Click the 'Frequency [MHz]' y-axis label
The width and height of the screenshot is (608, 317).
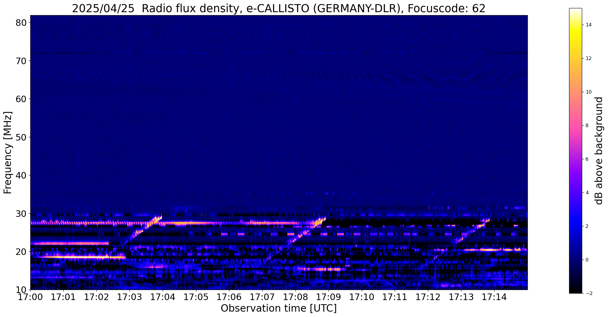tap(8, 153)
